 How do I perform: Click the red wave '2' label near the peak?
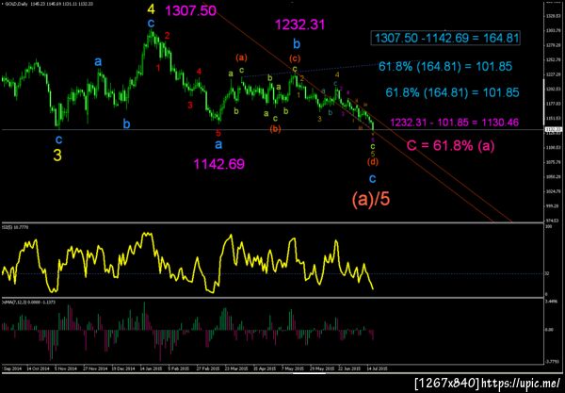pyautogui.click(x=168, y=35)
